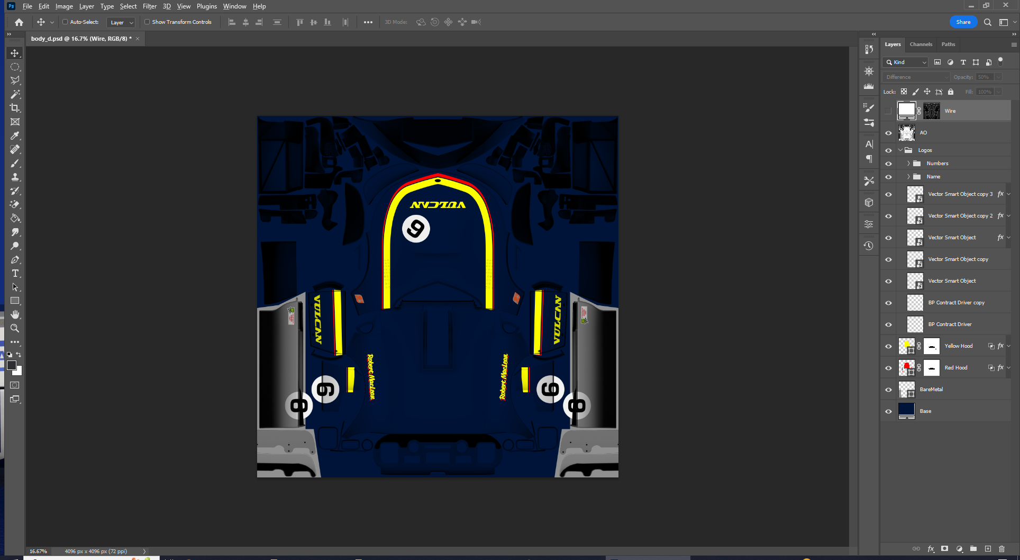Switch to the Paths tab
The width and height of the screenshot is (1020, 560).
(x=949, y=44)
